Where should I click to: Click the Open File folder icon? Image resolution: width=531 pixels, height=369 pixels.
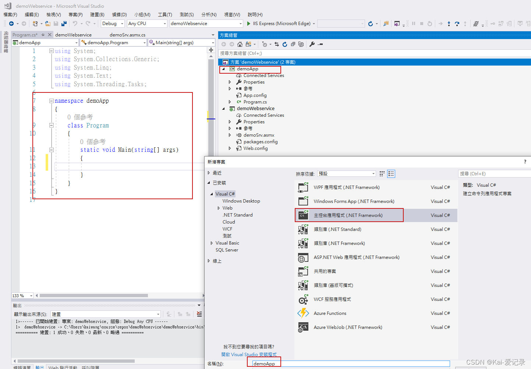[48, 24]
